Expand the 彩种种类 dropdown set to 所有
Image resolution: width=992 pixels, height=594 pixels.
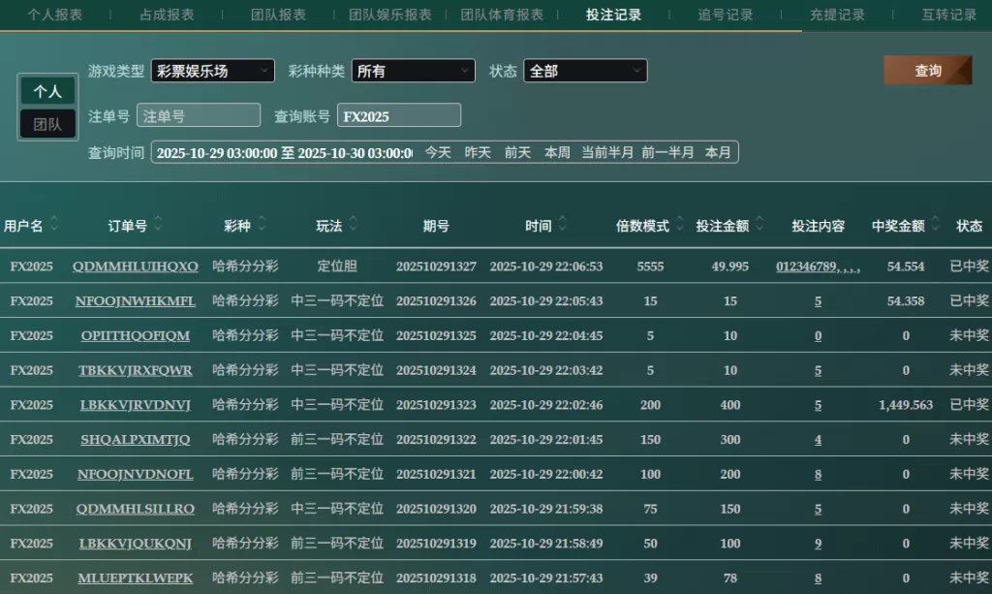(x=414, y=71)
